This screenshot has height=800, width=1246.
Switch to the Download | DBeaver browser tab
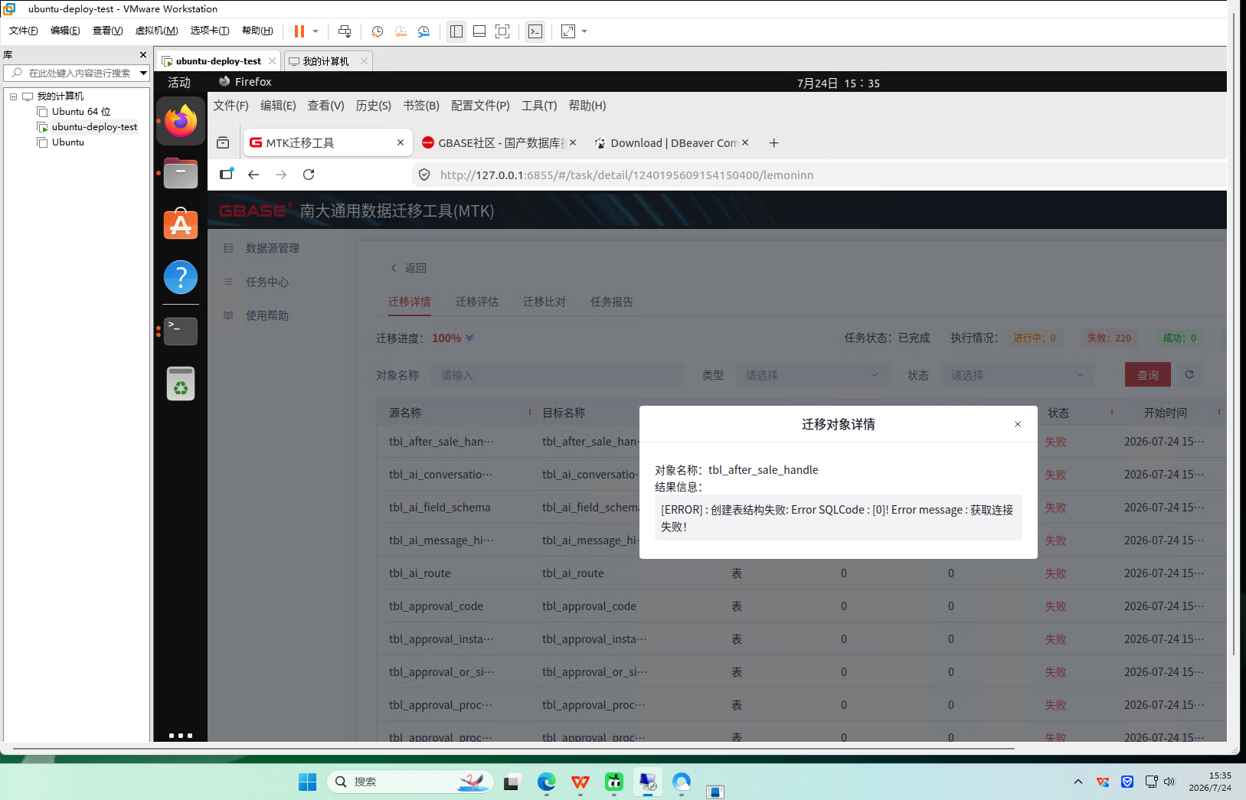(x=672, y=143)
